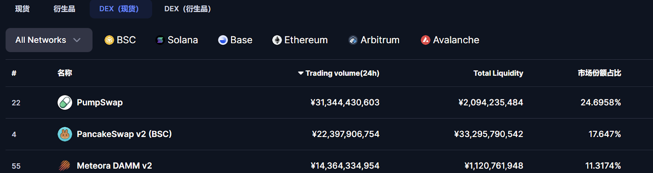Click the Meteora DAMM v2 logo
Viewport: 653px width, 173px height.
65,166
